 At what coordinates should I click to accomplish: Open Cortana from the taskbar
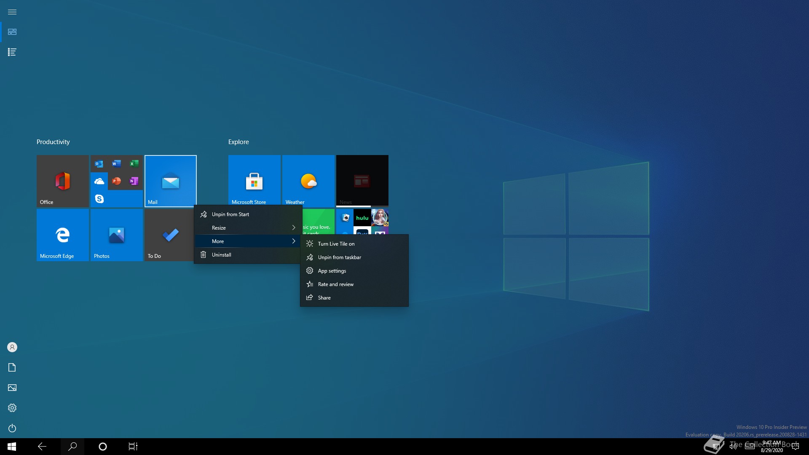[103, 447]
